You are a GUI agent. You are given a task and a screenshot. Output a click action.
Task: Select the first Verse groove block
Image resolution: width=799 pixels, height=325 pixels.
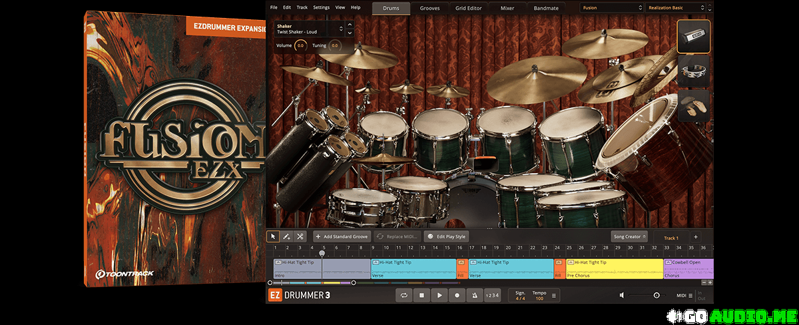coord(413,268)
